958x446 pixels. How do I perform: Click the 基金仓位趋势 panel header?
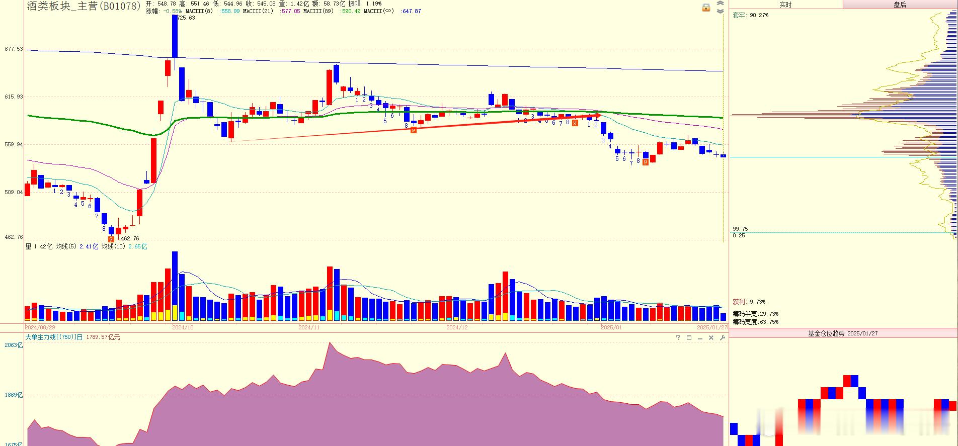point(843,333)
